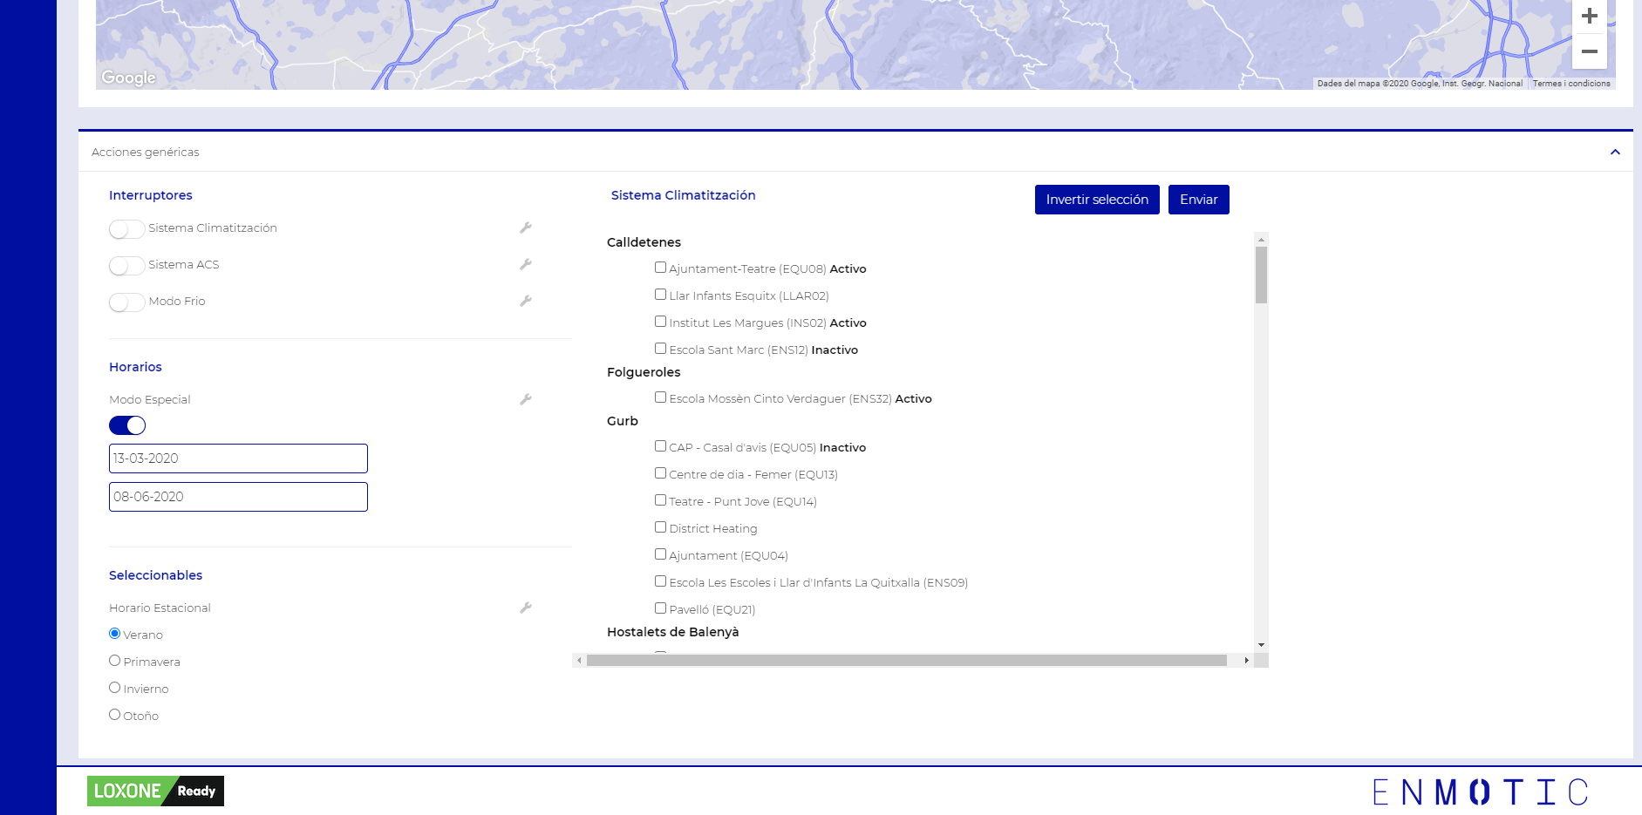Image resolution: width=1642 pixels, height=815 pixels.
Task: Check Escola Les Escoles (ENS09) checkbox
Action: [660, 581]
